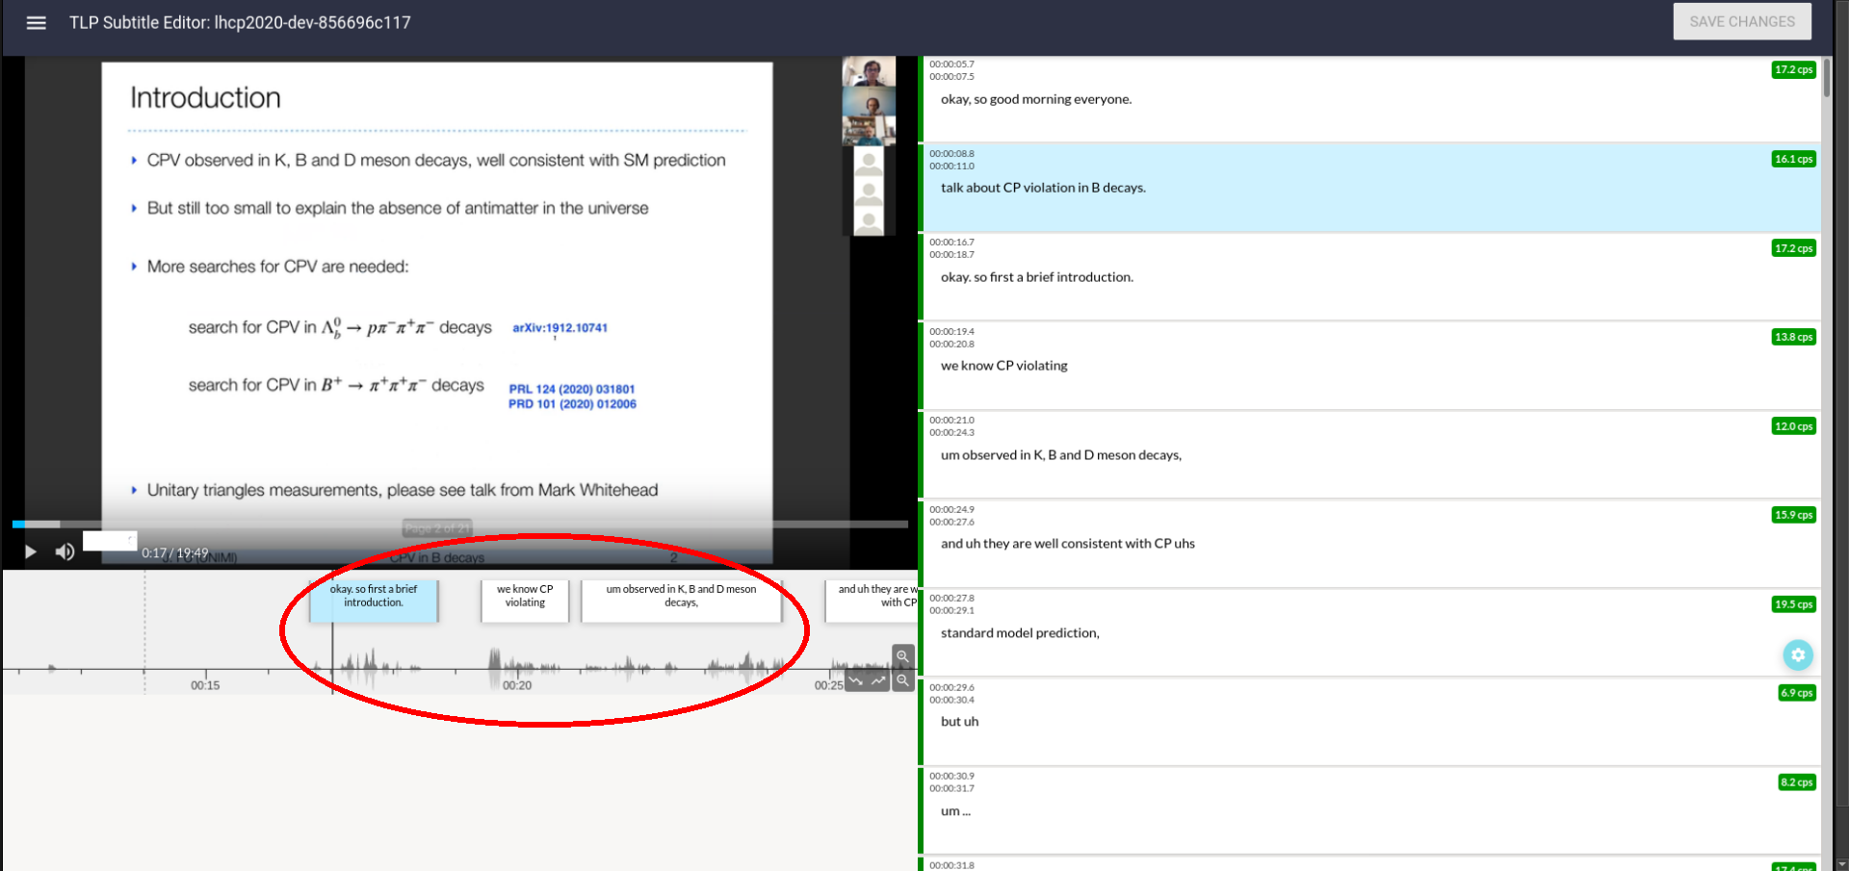The height and width of the screenshot is (871, 1849).
Task: Click start time 00:00:08.8
Action: click(x=951, y=154)
